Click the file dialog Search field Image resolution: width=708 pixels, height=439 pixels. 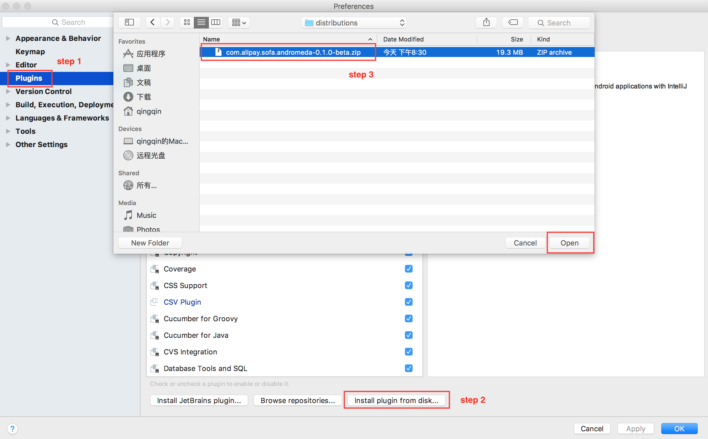tap(559, 23)
